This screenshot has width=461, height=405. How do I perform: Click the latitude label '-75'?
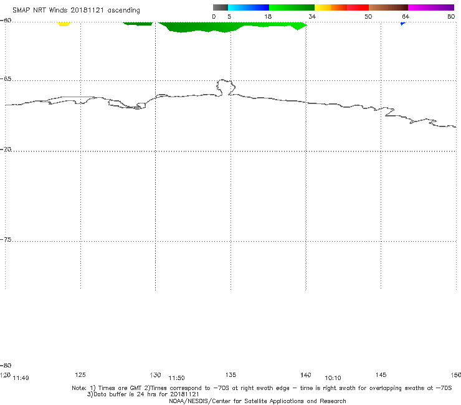click(6, 240)
